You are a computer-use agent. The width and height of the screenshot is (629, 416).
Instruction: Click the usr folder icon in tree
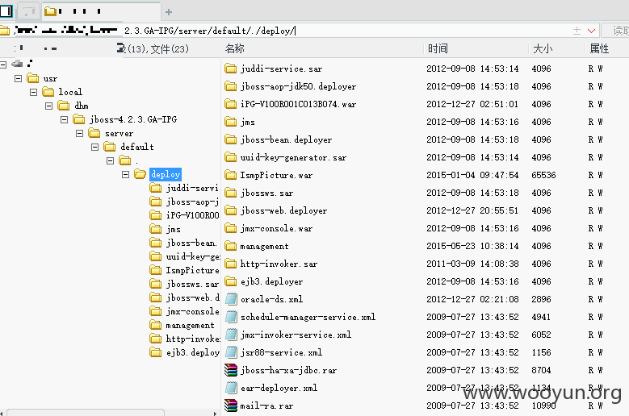click(33, 78)
